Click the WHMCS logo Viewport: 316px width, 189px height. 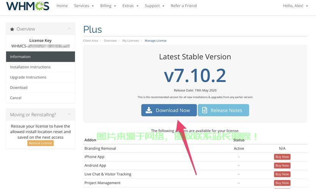(x=28, y=6)
